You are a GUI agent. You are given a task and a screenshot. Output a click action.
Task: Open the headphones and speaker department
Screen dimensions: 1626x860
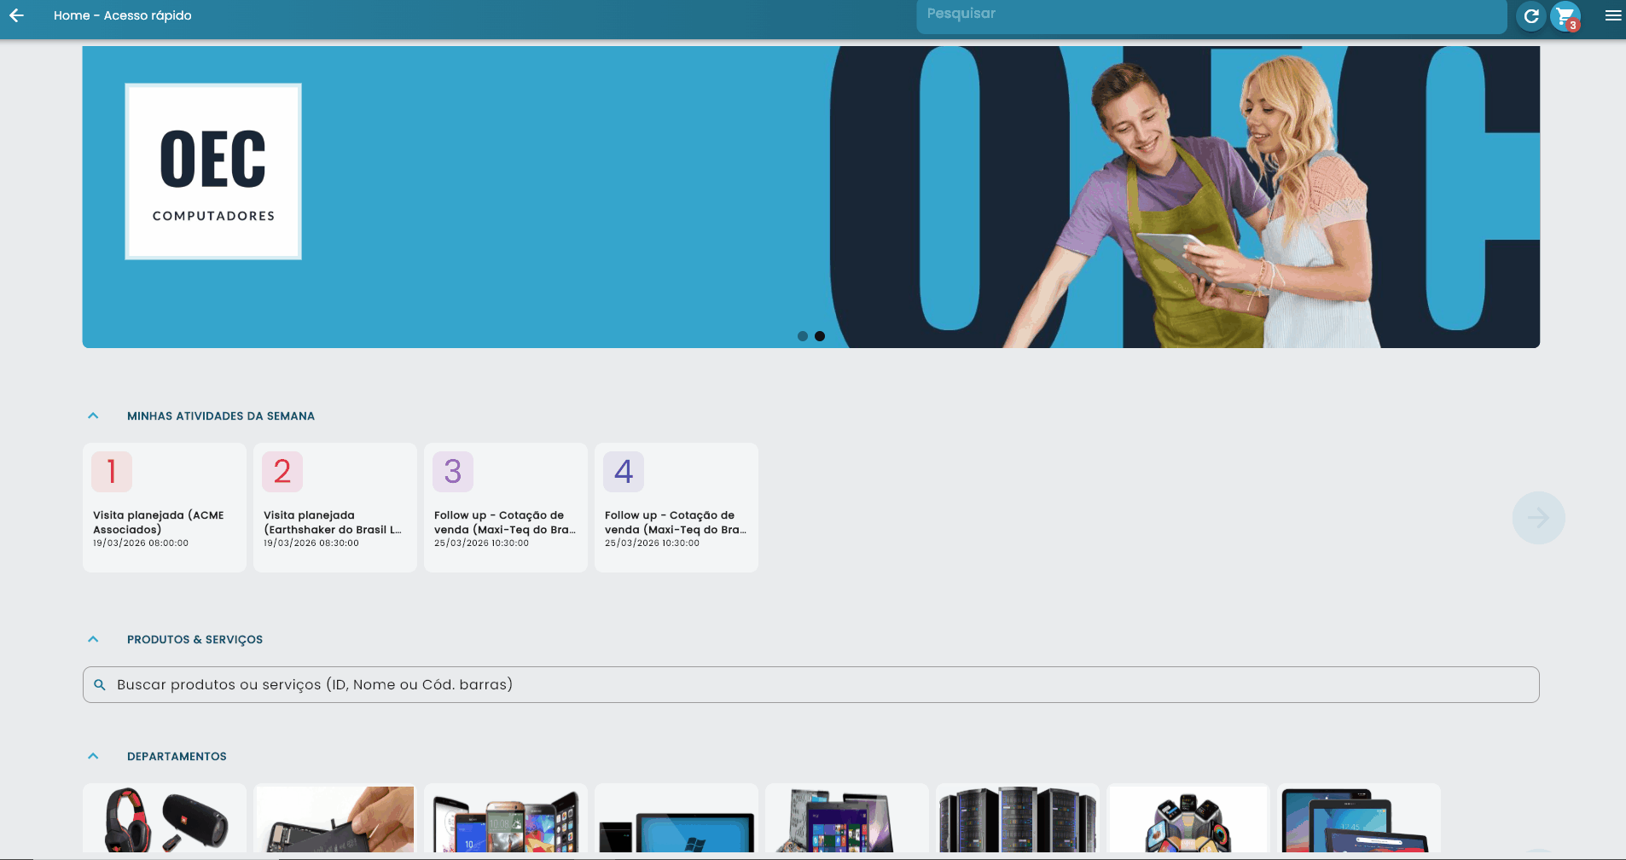point(165,819)
